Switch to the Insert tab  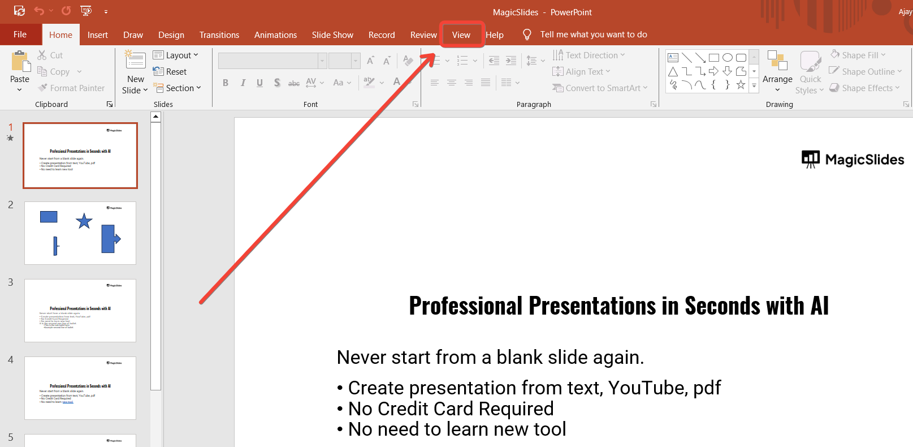98,35
